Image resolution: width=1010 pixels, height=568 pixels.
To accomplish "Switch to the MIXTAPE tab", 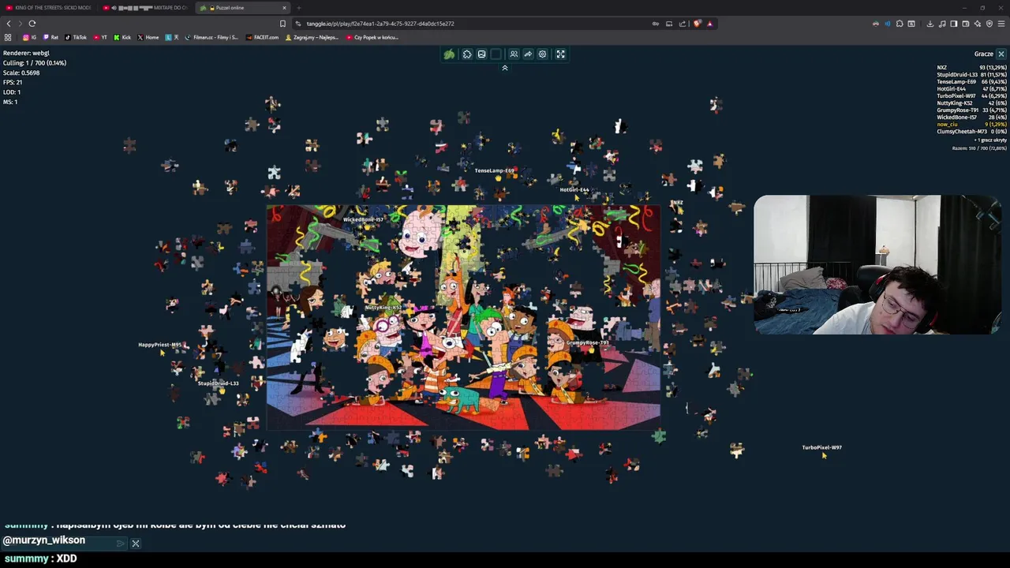I will (147, 8).
